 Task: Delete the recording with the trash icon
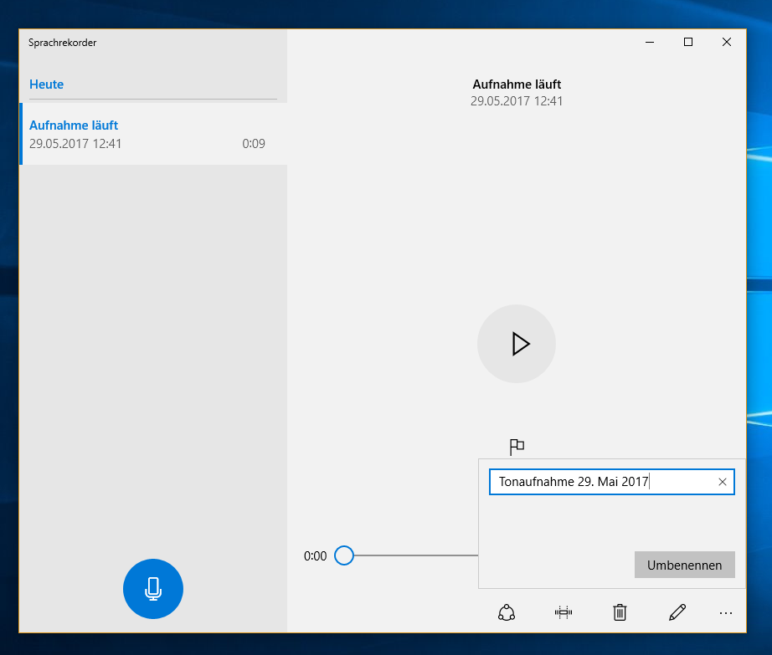(x=620, y=612)
